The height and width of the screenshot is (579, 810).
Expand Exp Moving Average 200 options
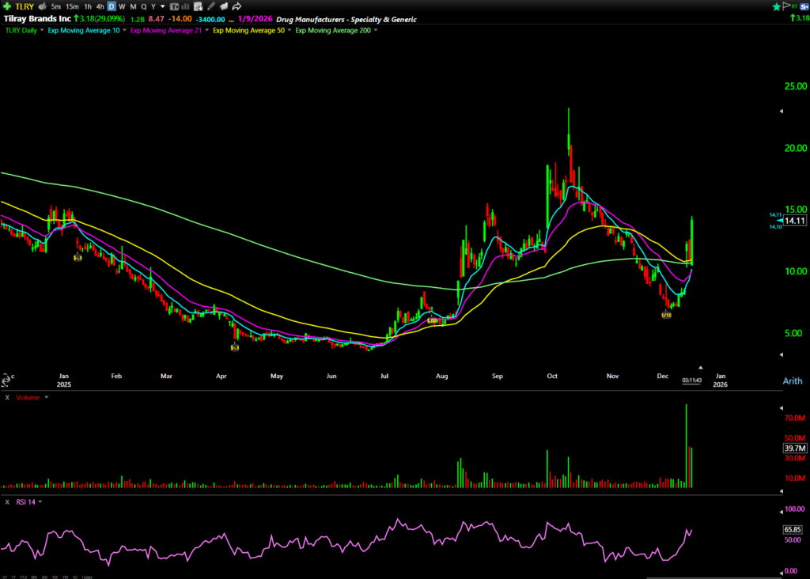pyautogui.click(x=375, y=31)
